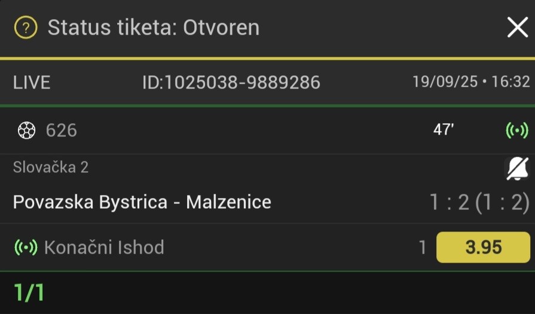This screenshot has height=314, width=535.
Task: Open the Povazska Bystrica - Malzenice match
Action: pos(142,202)
